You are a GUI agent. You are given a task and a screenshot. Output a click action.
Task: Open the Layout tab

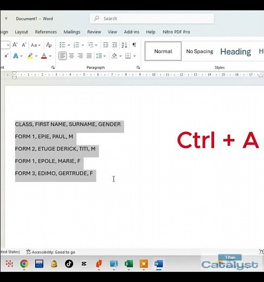tap(21, 32)
